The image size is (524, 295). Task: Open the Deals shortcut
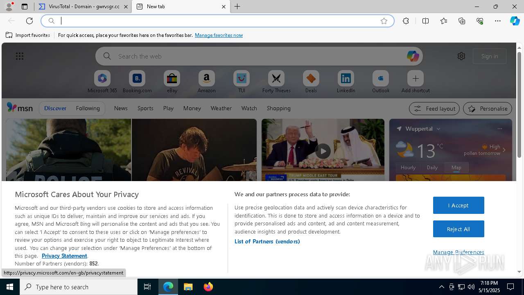click(x=311, y=82)
